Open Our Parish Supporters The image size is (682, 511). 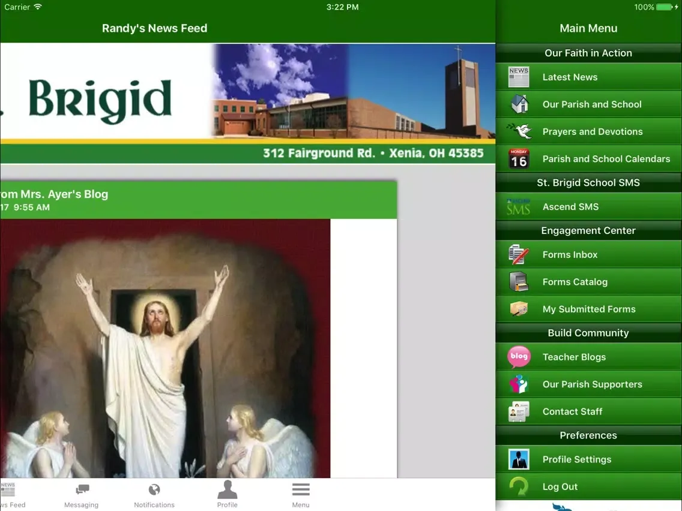tap(588, 384)
